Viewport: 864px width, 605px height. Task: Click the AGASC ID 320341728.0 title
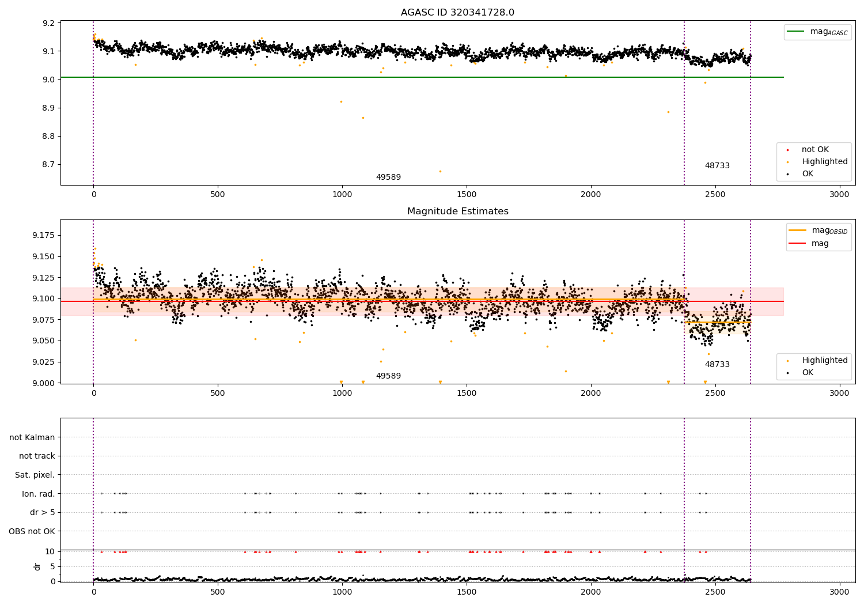[457, 13]
